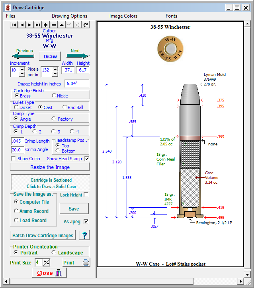Increase the Increment value spinner
Image resolution: width=254 pixels, height=288 pixels.
(22, 69)
